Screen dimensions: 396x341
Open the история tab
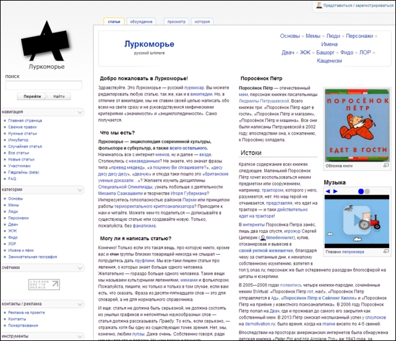click(x=202, y=21)
